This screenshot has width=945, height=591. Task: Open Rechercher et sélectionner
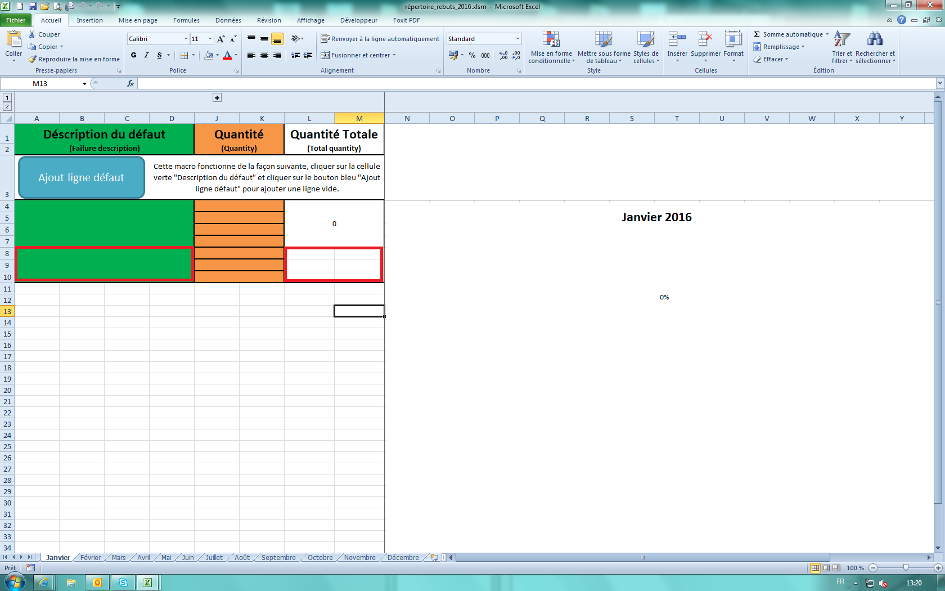click(x=875, y=47)
